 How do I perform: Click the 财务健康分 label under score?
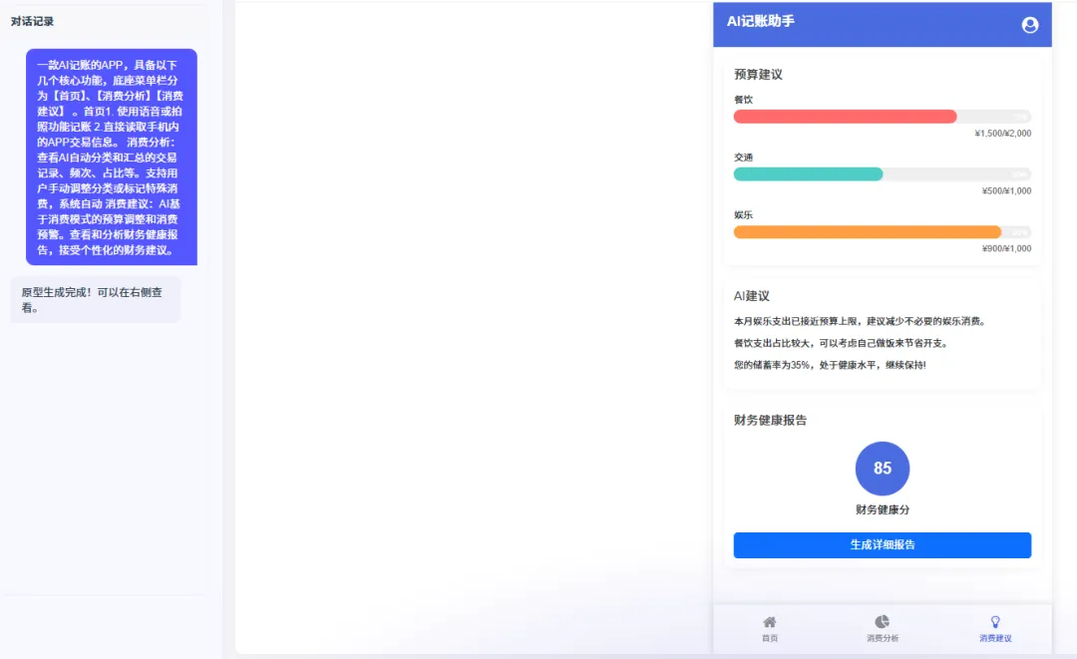(x=882, y=510)
